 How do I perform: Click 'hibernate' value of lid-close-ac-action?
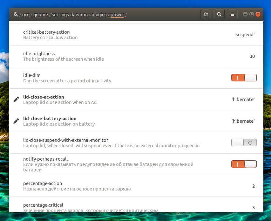(x=243, y=100)
